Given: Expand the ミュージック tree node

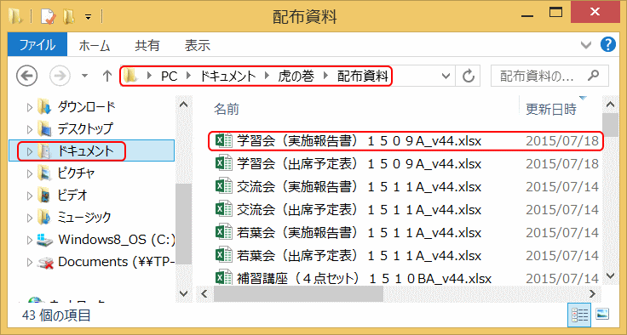Looking at the screenshot, I should click(29, 218).
